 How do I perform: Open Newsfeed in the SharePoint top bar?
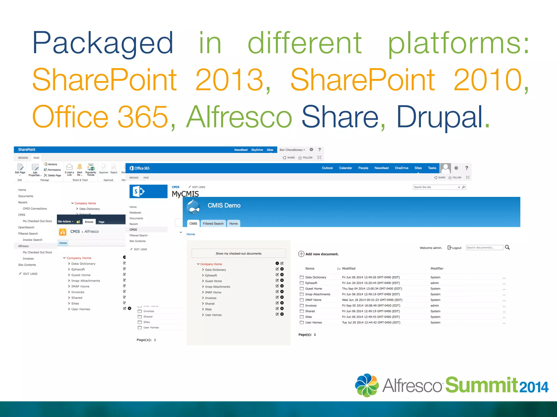241,150
